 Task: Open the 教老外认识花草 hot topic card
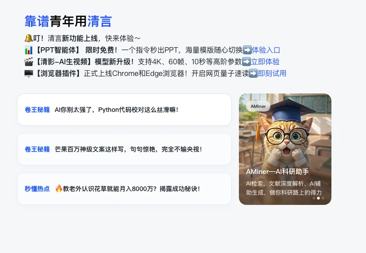(124, 189)
